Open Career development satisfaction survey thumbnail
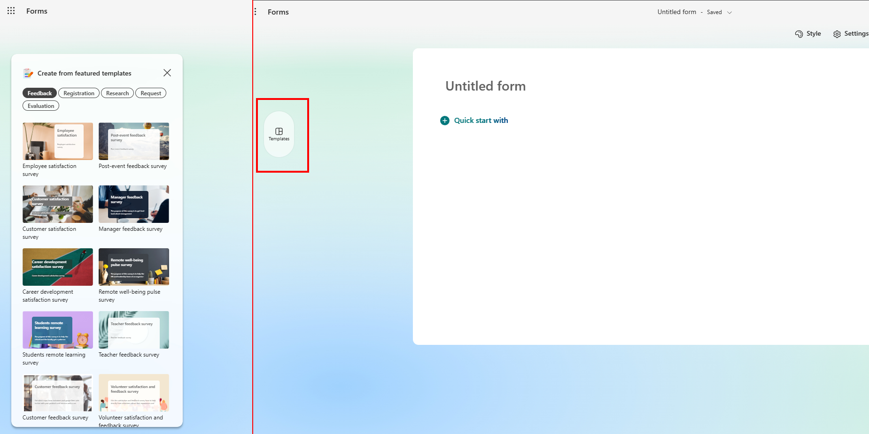This screenshot has height=434, width=869. coord(58,267)
